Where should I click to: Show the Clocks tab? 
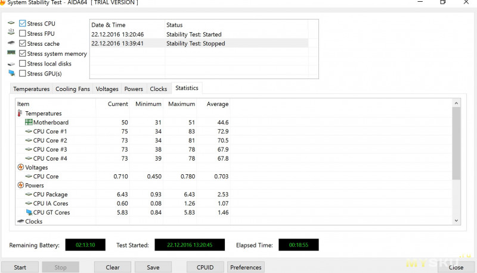point(159,89)
